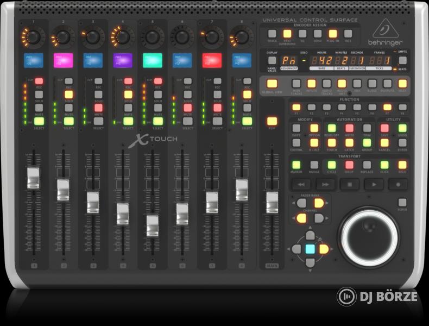429x326 pixels.
Task: Toggle the lit Solo button on channel 2
Action: 68,95
